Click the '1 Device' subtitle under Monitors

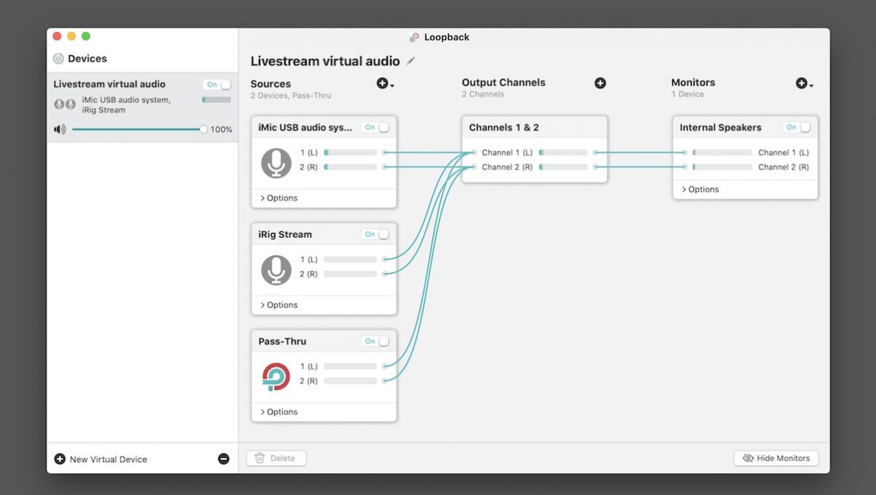point(688,95)
